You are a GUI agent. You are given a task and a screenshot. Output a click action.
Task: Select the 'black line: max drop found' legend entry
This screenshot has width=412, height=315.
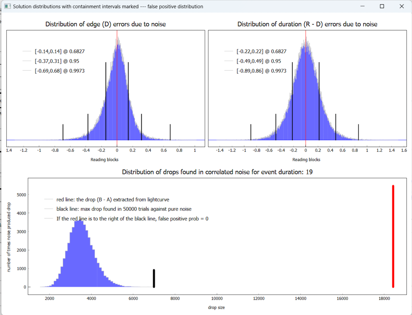(124, 209)
